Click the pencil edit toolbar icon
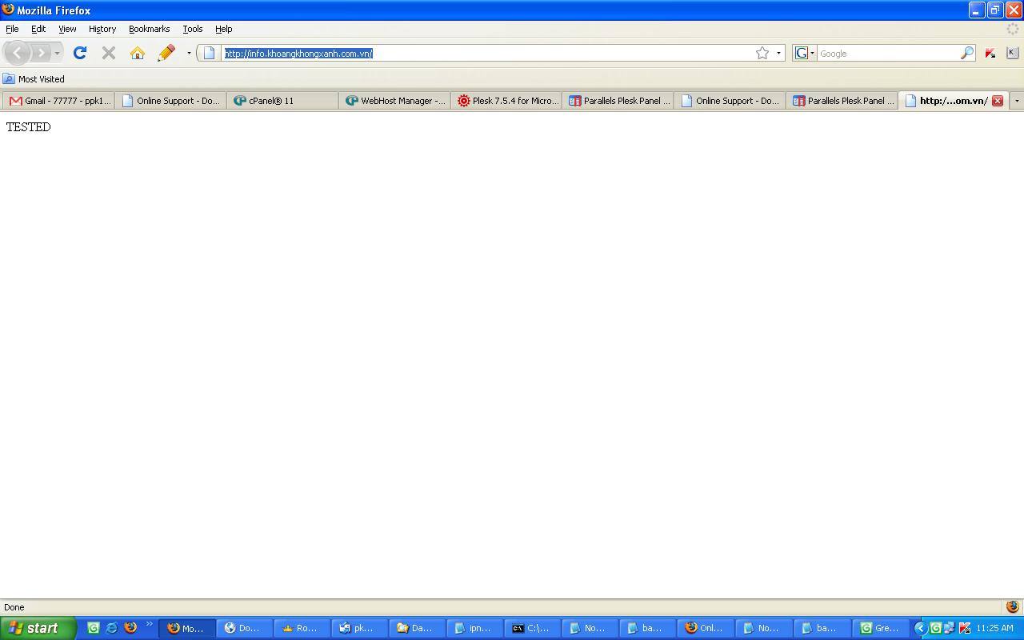This screenshot has height=640, width=1024. point(166,53)
